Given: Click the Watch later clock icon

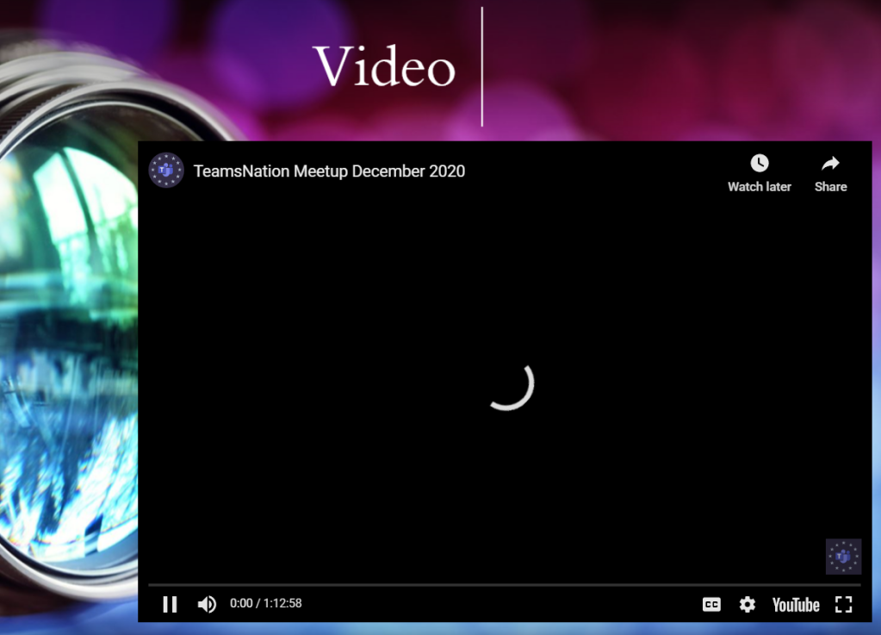Looking at the screenshot, I should tap(759, 163).
